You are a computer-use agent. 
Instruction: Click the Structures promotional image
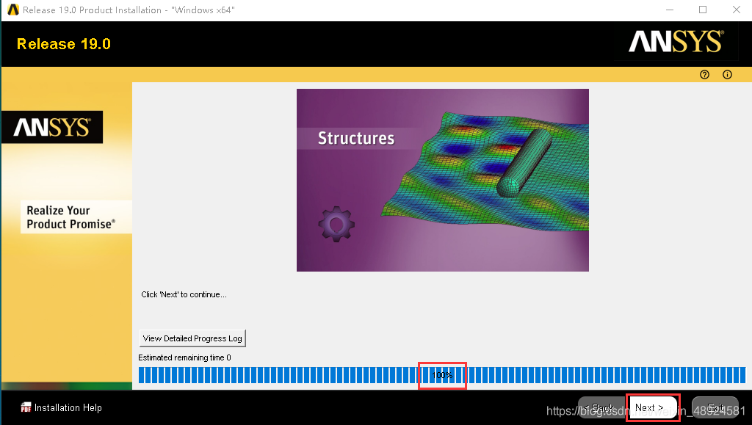pyautogui.click(x=443, y=180)
